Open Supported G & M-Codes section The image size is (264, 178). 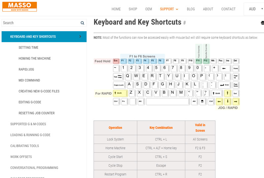click(x=28, y=124)
